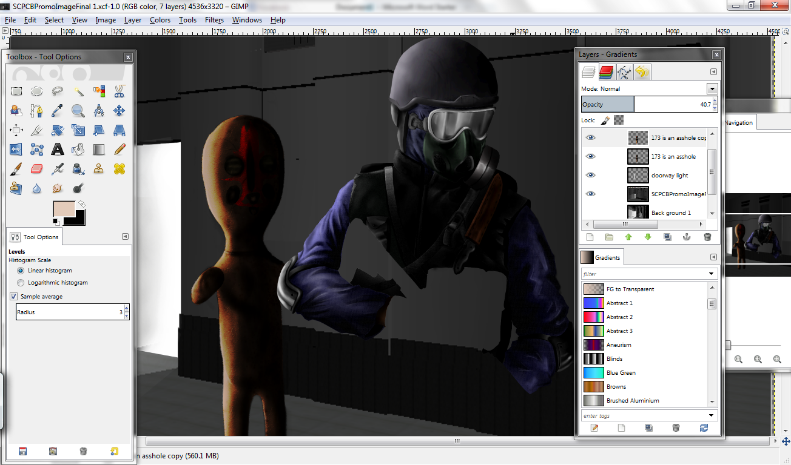Viewport: 791px width, 465px height.
Task: Click the foreground color swatch
Action: pos(64,209)
